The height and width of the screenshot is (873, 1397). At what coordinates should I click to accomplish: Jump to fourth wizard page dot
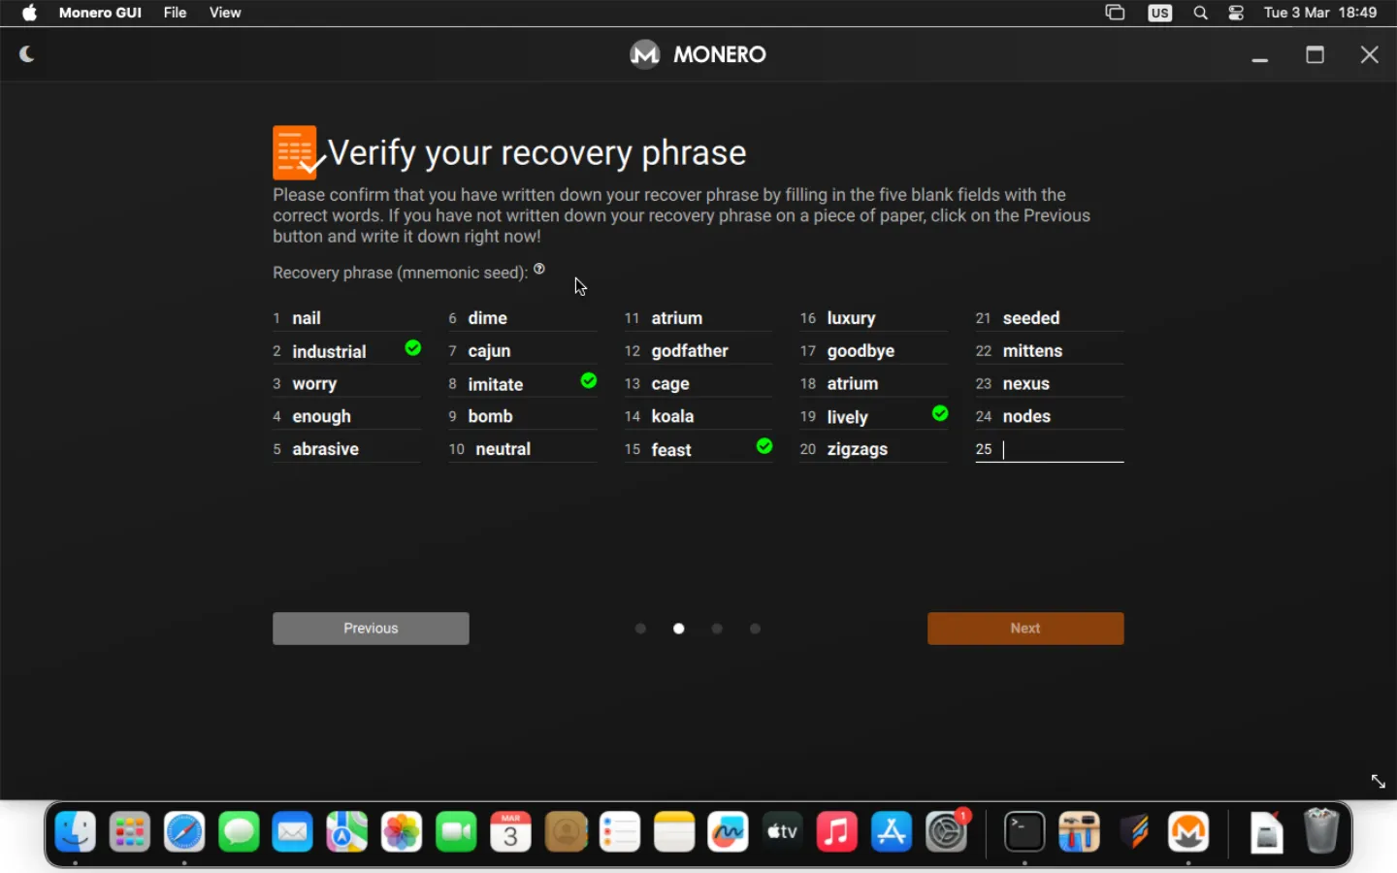click(x=755, y=629)
